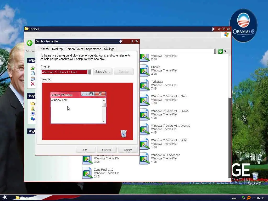The height and width of the screenshot is (201, 268).
Task: Click the taskbar clock showing 11:15 AM
Action: 258,198
